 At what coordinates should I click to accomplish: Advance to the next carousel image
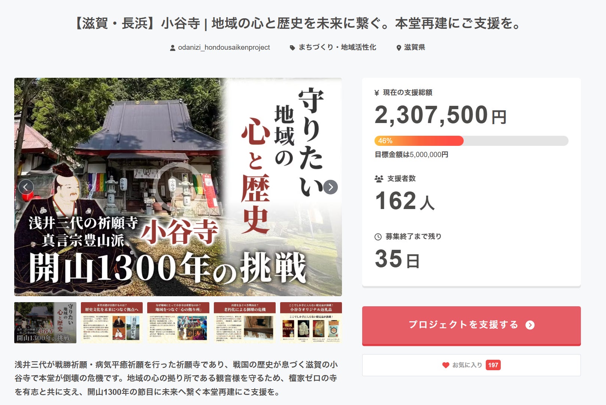coord(330,187)
